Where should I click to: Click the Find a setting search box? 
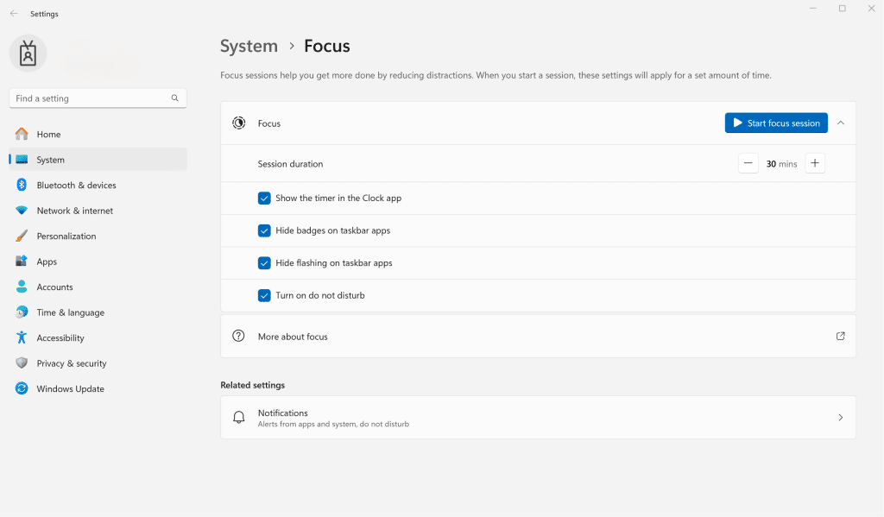point(98,98)
